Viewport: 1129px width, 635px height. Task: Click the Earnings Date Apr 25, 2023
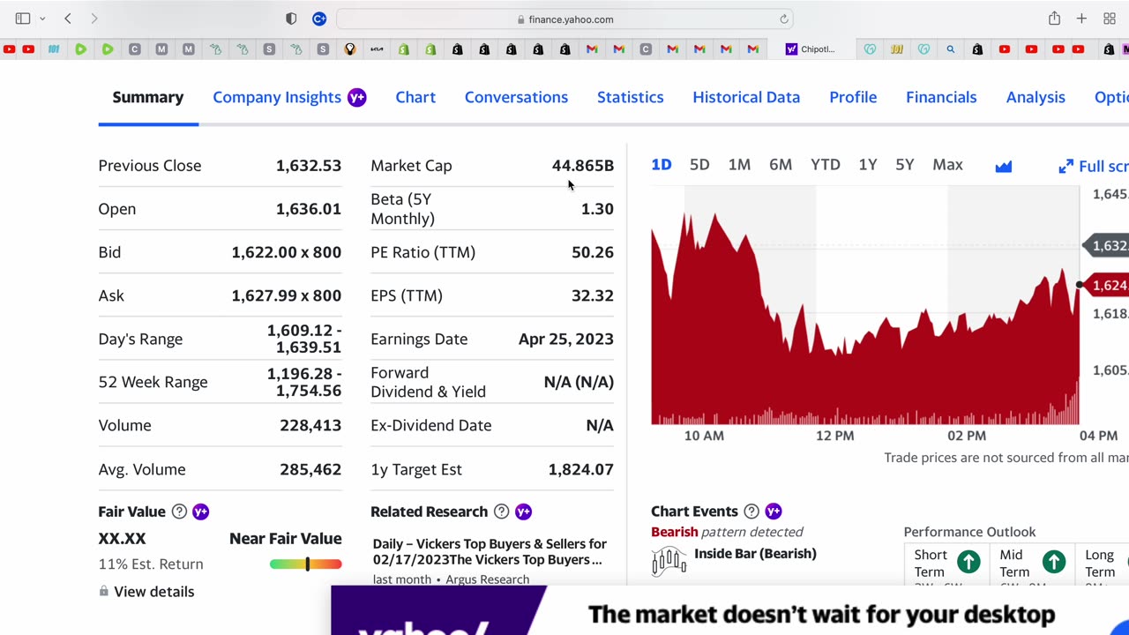tap(566, 339)
